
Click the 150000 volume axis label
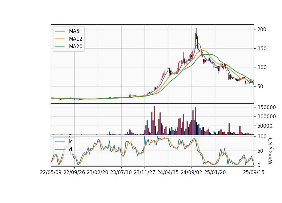[x=266, y=107]
